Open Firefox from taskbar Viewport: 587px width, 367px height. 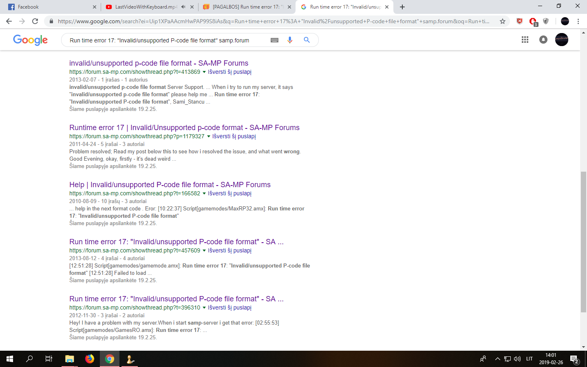coord(90,359)
